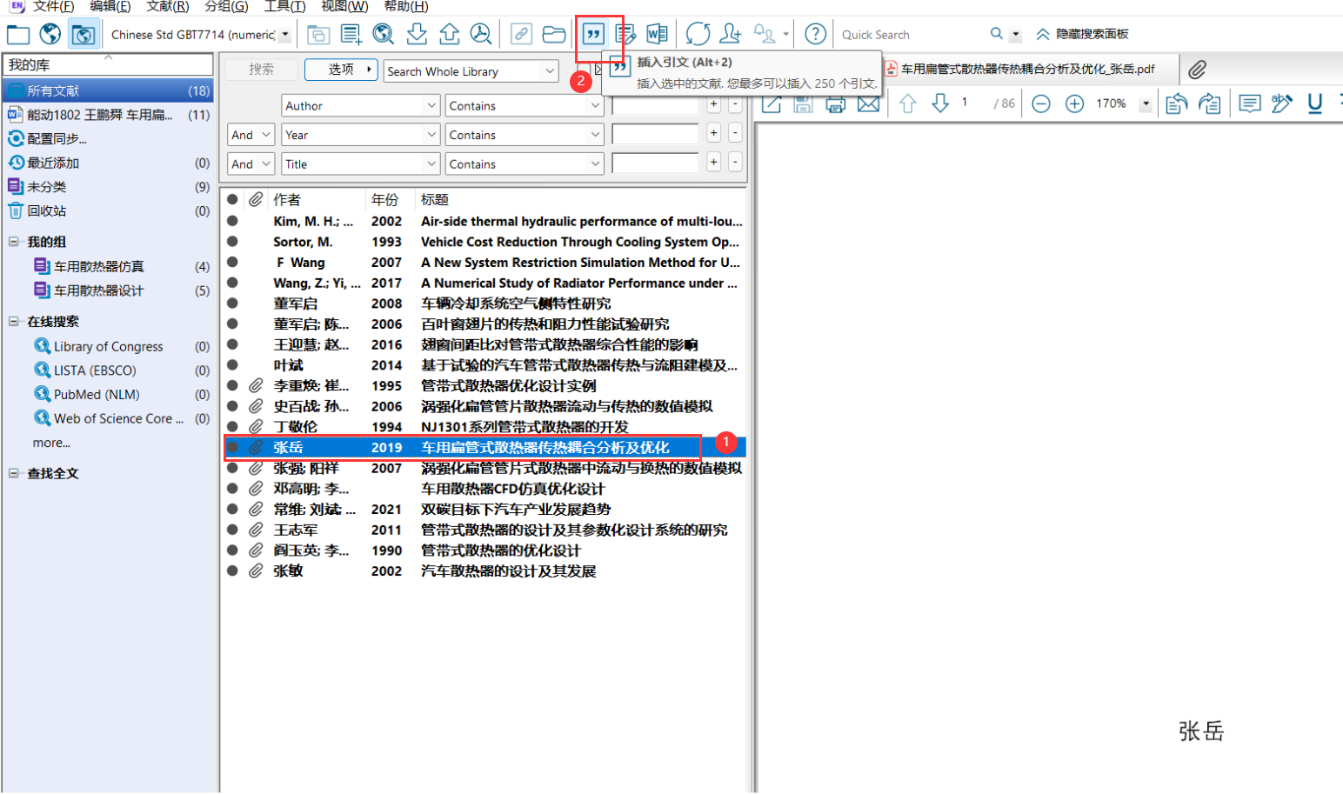Click the Export up-arrow icon
The height and width of the screenshot is (794, 1343).
click(x=449, y=35)
